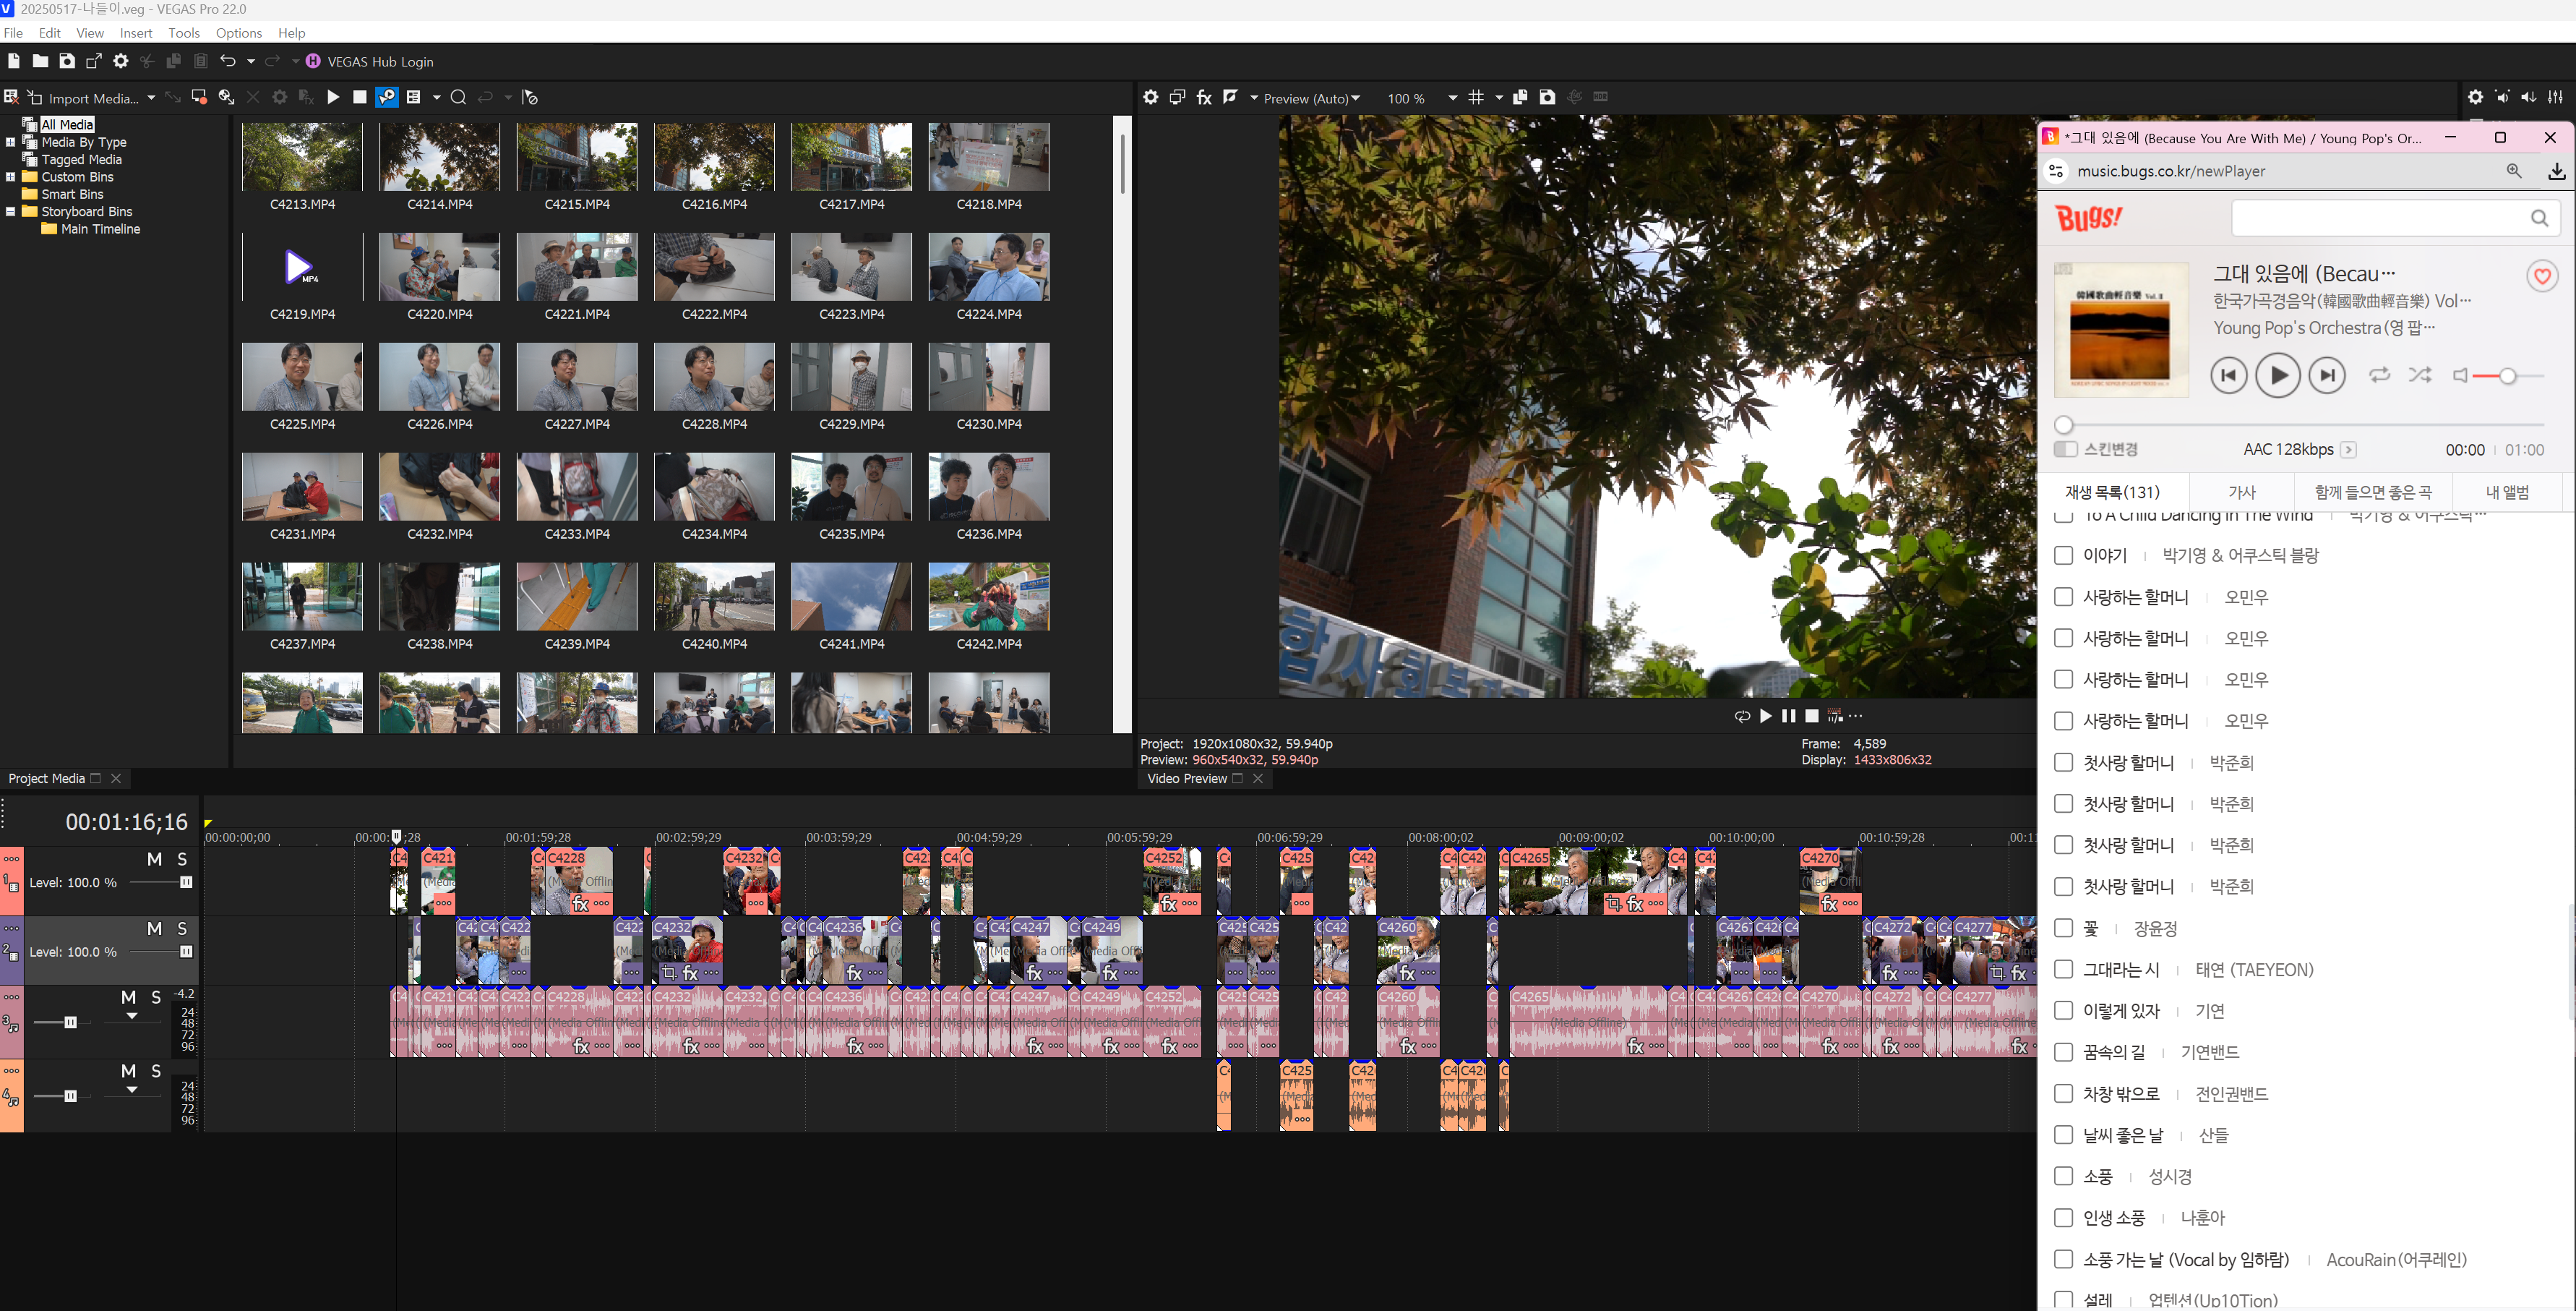Open the Tools menu

183,33
